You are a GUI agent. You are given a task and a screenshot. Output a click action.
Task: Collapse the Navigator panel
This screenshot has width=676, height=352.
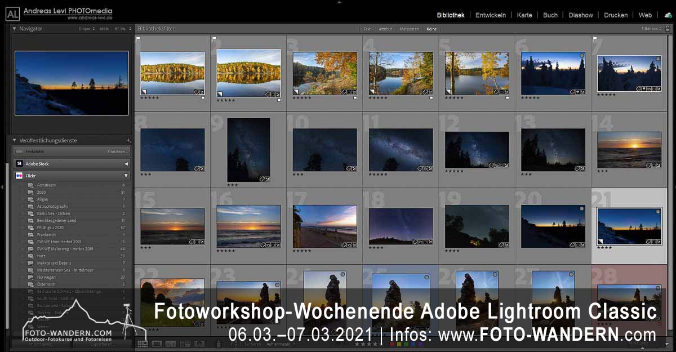tap(15, 28)
